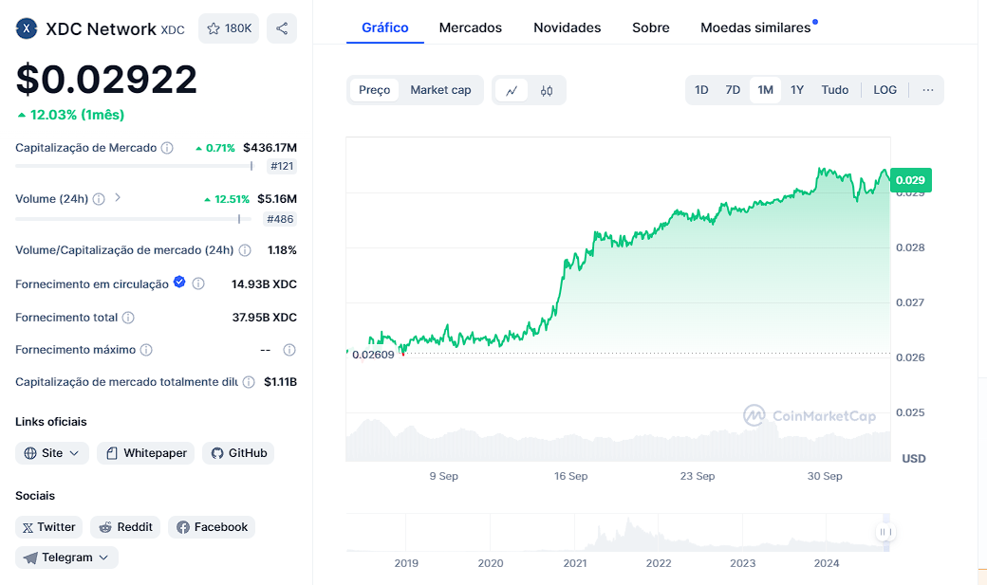Open the share icon next to XDC Network
Screen dimensions: 987x585
click(x=281, y=28)
